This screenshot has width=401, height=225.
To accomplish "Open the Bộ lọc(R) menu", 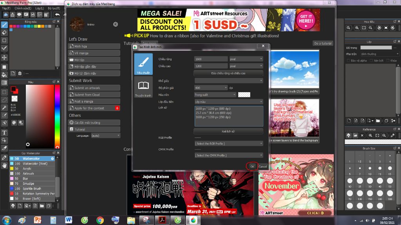I will coord(54,8).
